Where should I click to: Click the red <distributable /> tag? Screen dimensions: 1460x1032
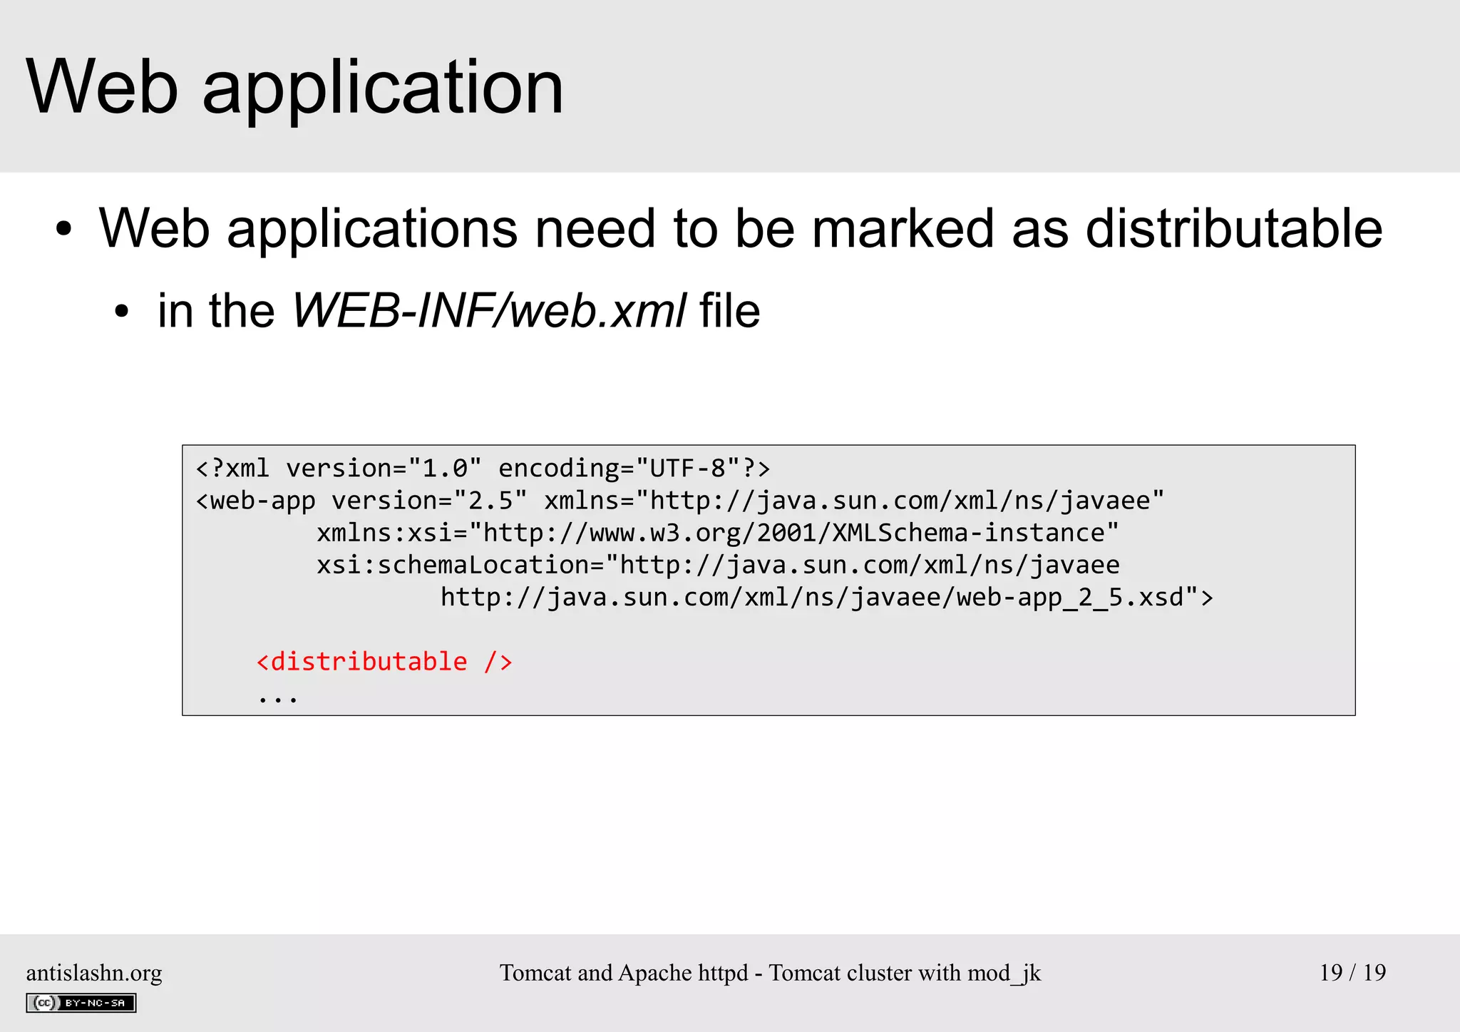coord(384,662)
